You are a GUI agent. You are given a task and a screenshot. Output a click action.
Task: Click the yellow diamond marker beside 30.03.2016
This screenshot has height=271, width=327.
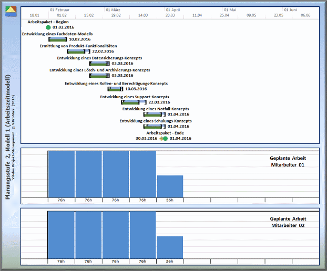pyautogui.click(x=161, y=139)
